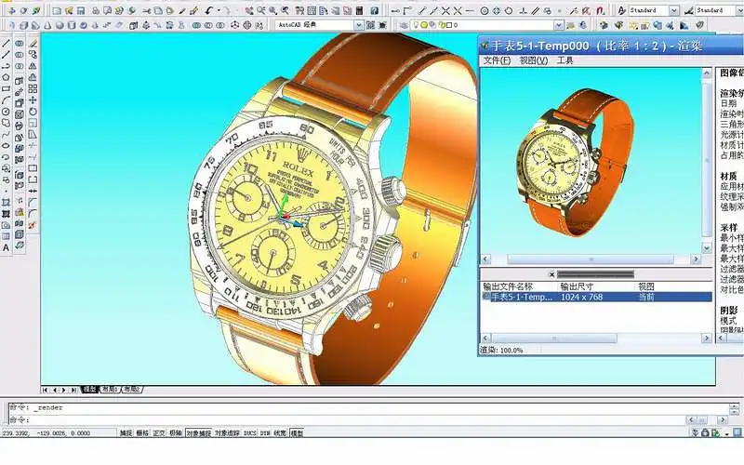Viewport: 744px width, 465px height.
Task: Toggle 对象捕捉 object snap in status bar
Action: [x=198, y=433]
